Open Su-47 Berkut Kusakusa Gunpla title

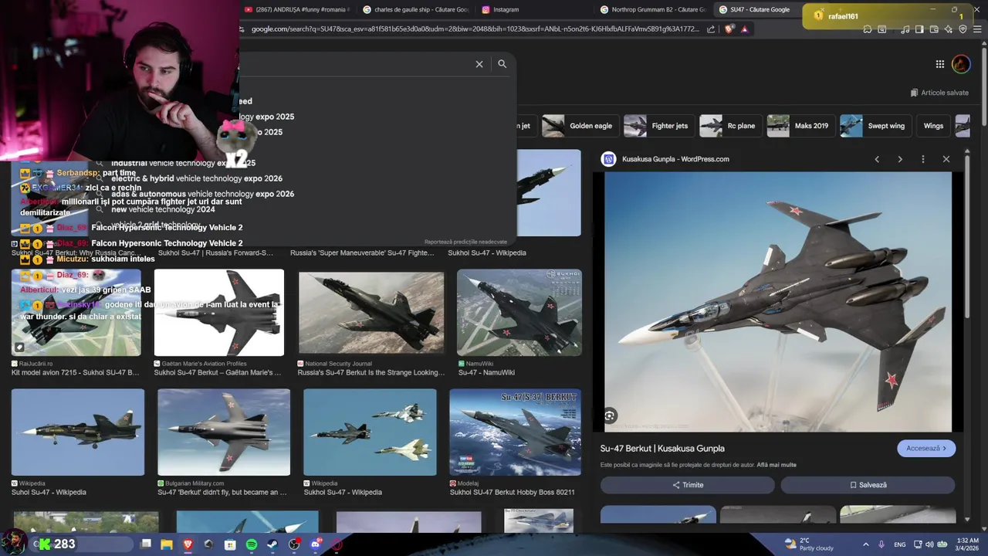pyautogui.click(x=662, y=448)
